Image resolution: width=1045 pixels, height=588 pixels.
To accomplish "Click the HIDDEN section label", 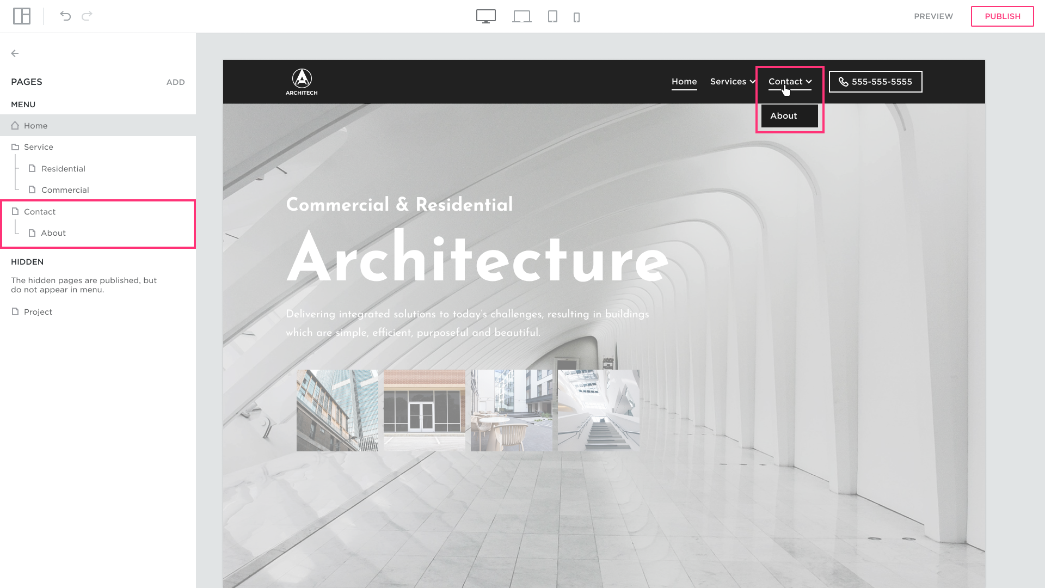I will tap(27, 262).
